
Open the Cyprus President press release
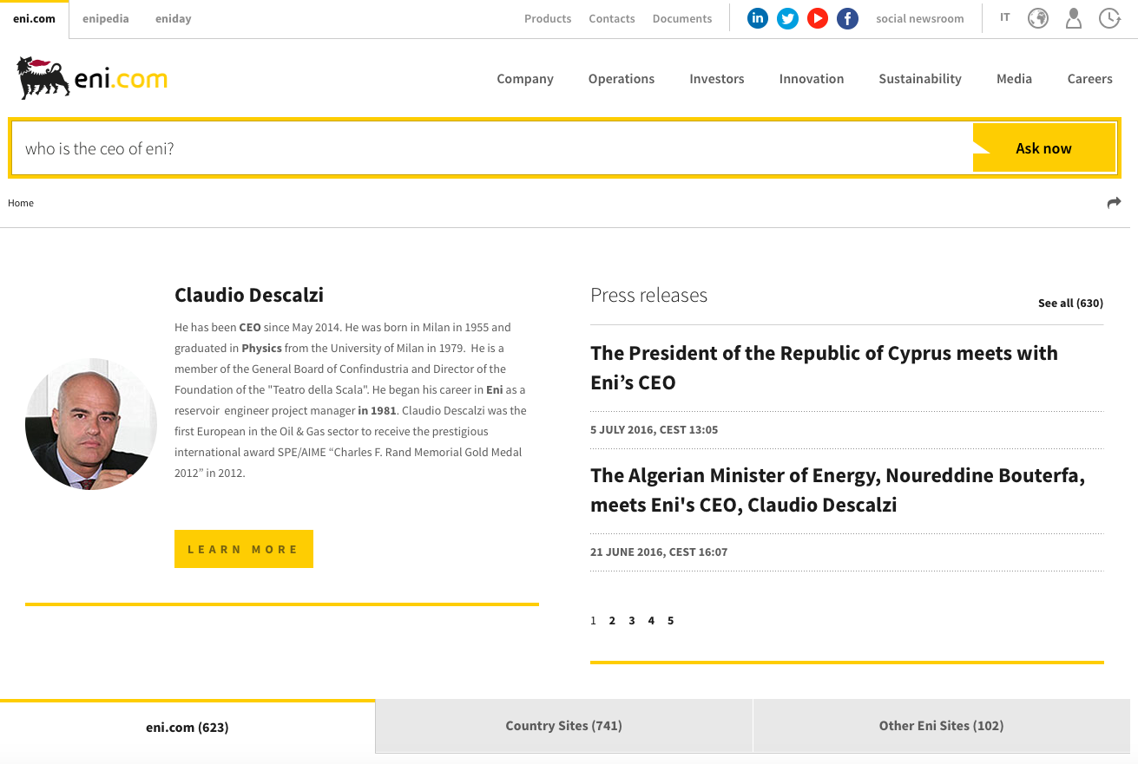(824, 368)
